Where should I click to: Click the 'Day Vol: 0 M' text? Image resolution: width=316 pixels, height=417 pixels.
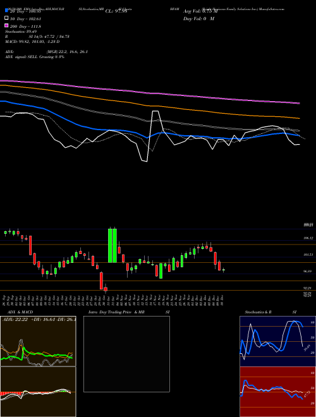pos(198,19)
